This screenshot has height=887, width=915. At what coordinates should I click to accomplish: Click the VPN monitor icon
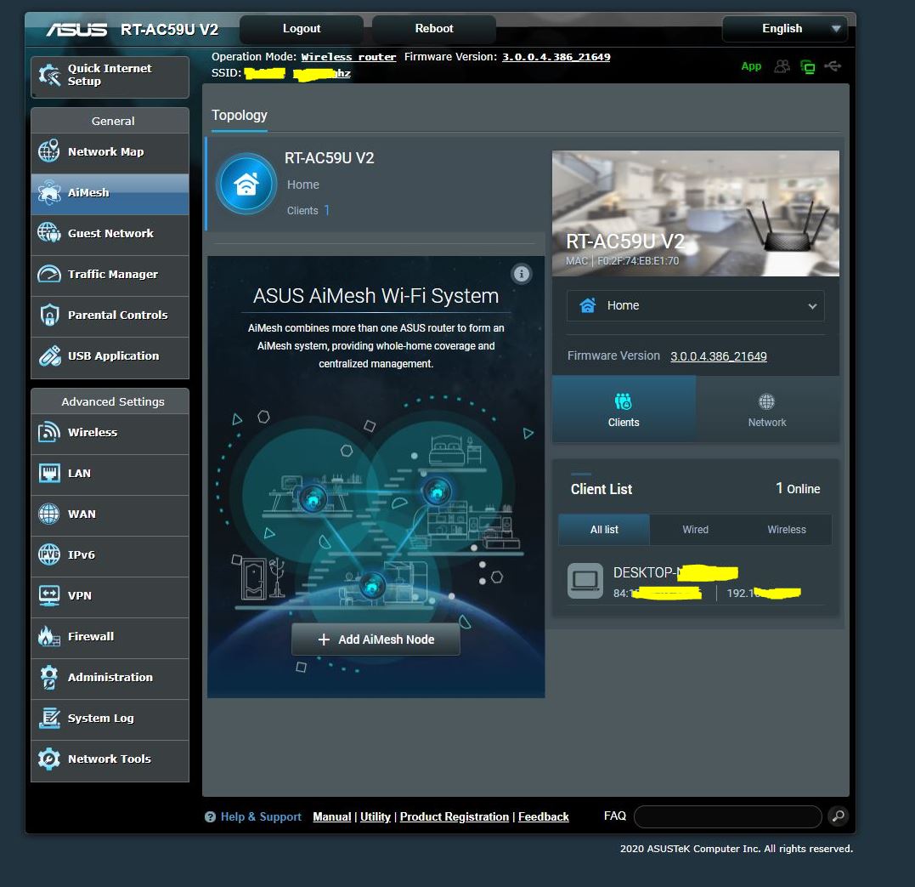pyautogui.click(x=49, y=595)
